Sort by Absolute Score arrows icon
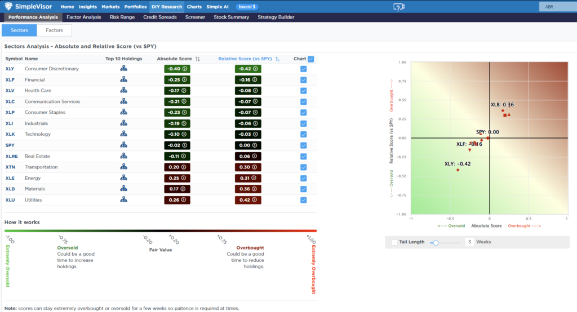Screen dimensions: 577x312 (x=198, y=59)
